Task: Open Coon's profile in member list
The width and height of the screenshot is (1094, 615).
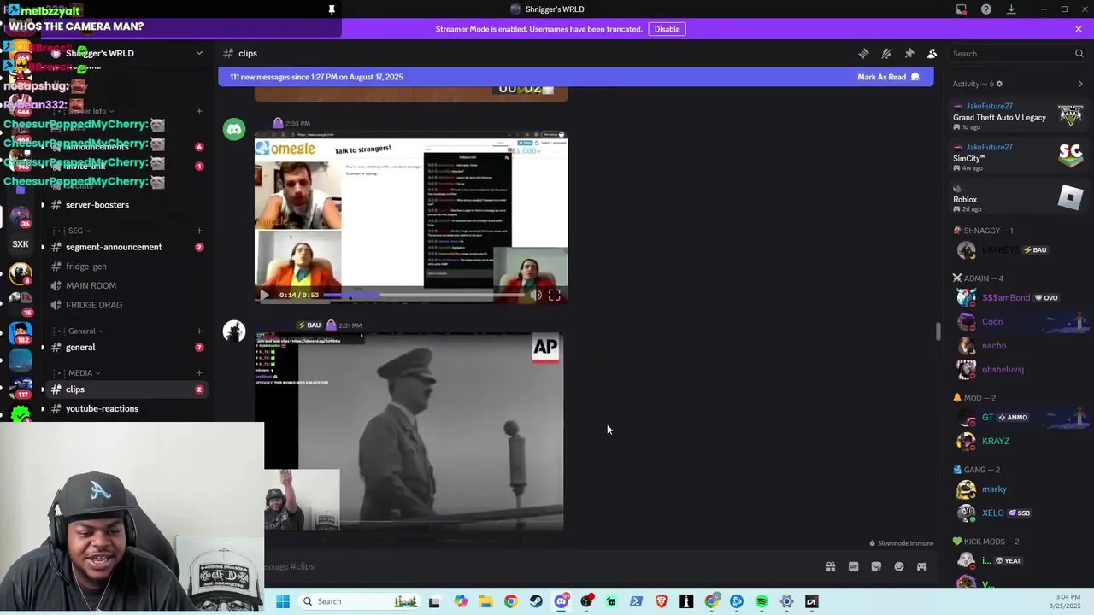Action: [1020, 322]
